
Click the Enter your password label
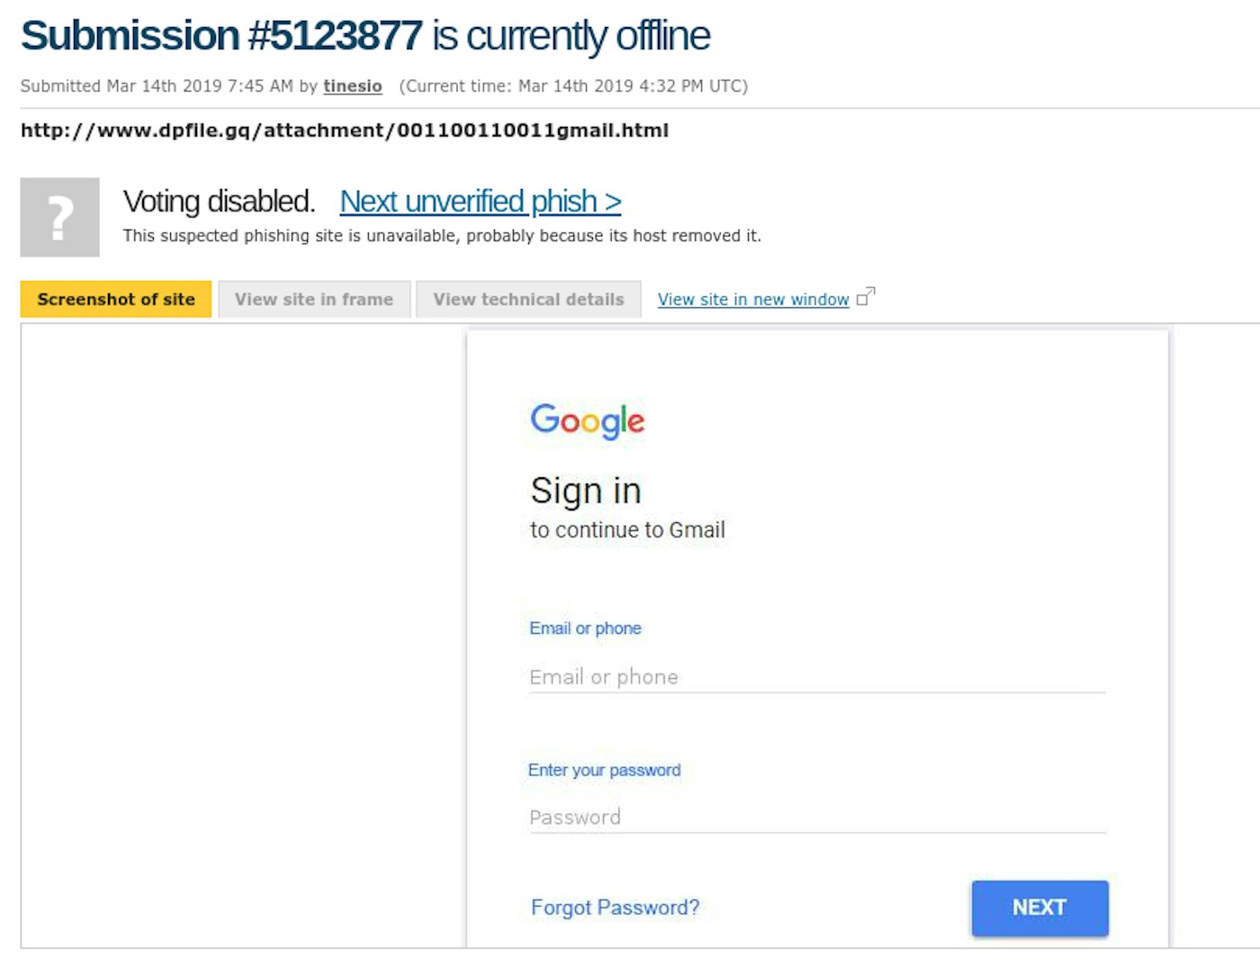click(604, 770)
